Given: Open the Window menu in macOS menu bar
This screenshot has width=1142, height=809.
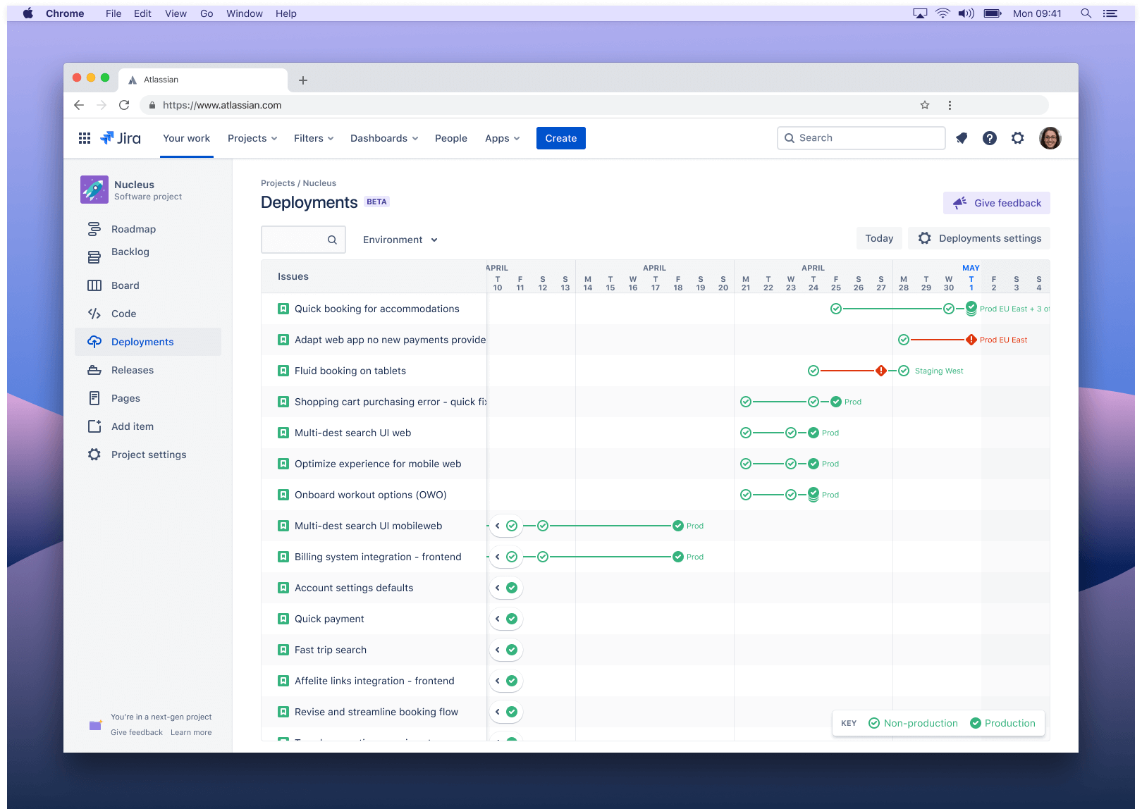Looking at the screenshot, I should (244, 13).
